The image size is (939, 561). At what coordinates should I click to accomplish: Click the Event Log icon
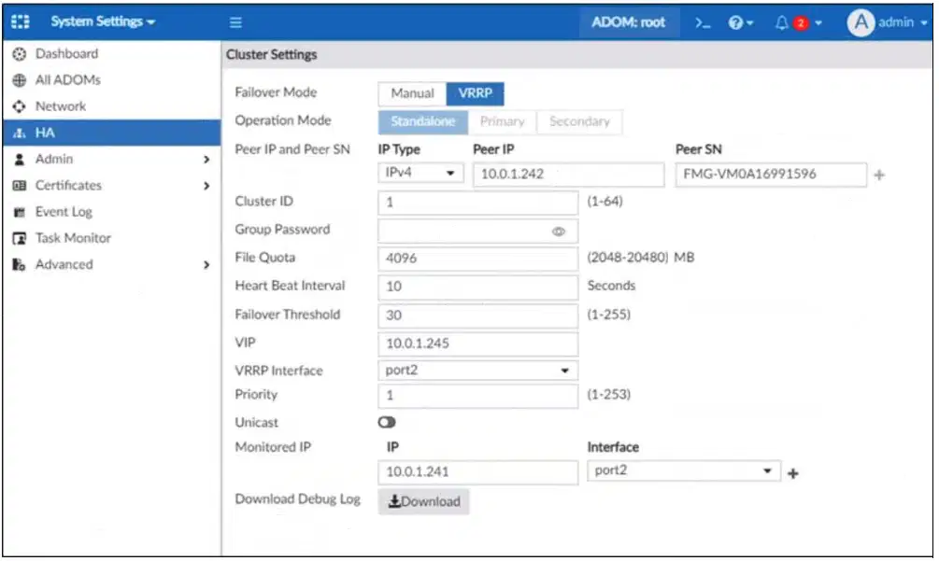click(x=20, y=212)
